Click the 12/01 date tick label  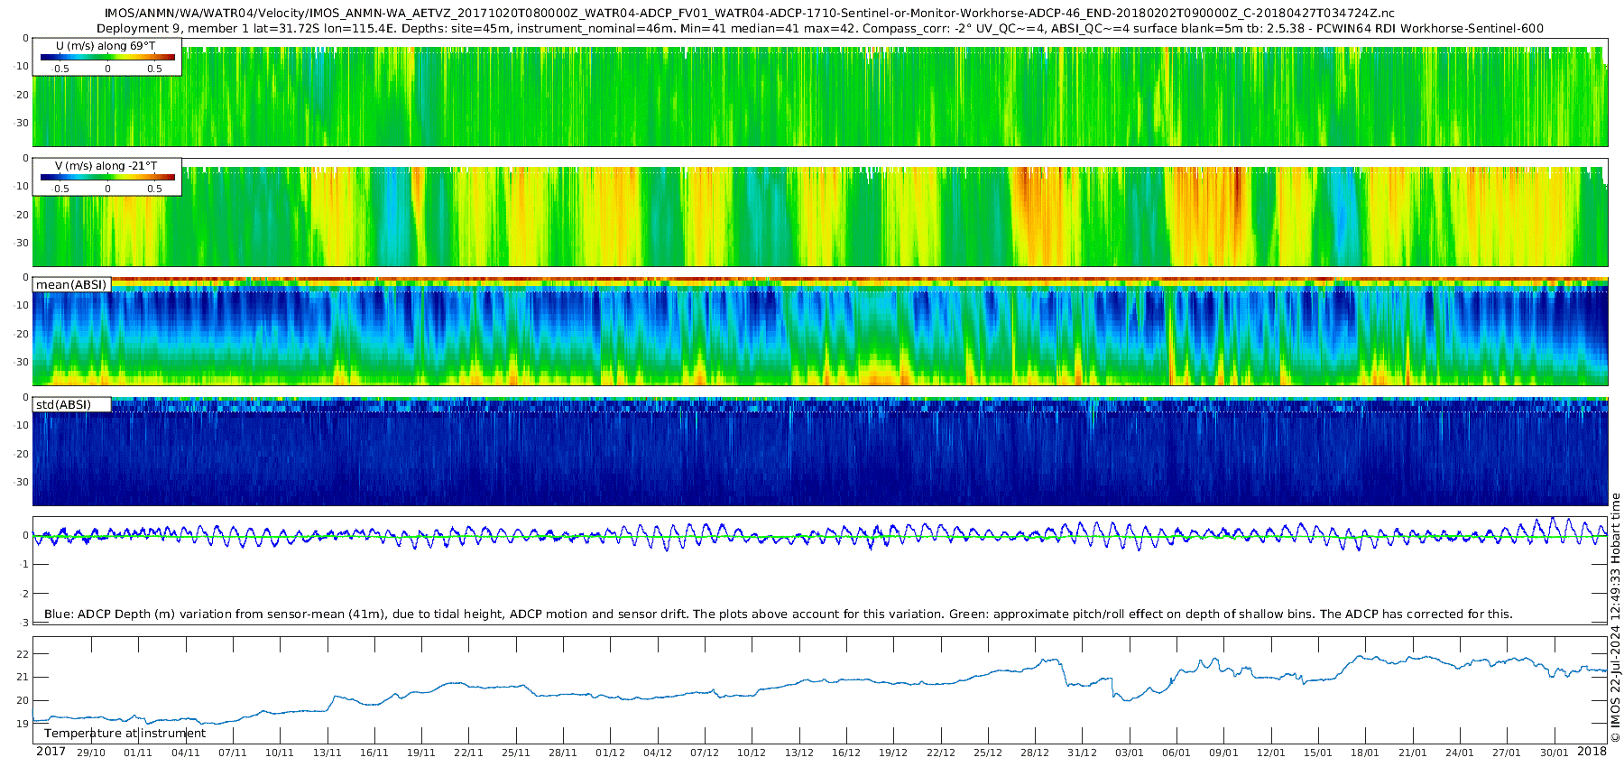point(1271,753)
